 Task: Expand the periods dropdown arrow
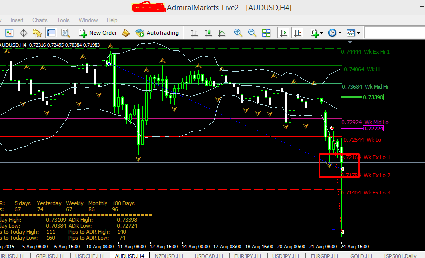pos(340,33)
